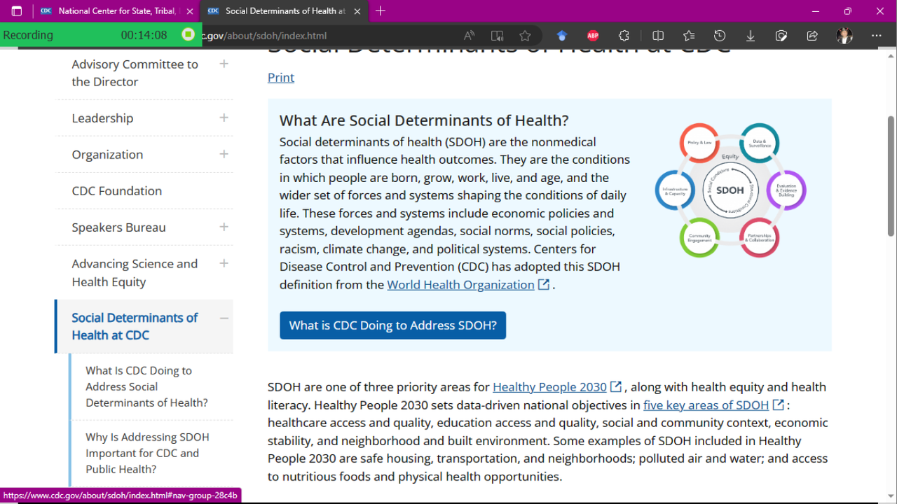
Task: Toggle split screen view icon
Action: click(x=658, y=36)
